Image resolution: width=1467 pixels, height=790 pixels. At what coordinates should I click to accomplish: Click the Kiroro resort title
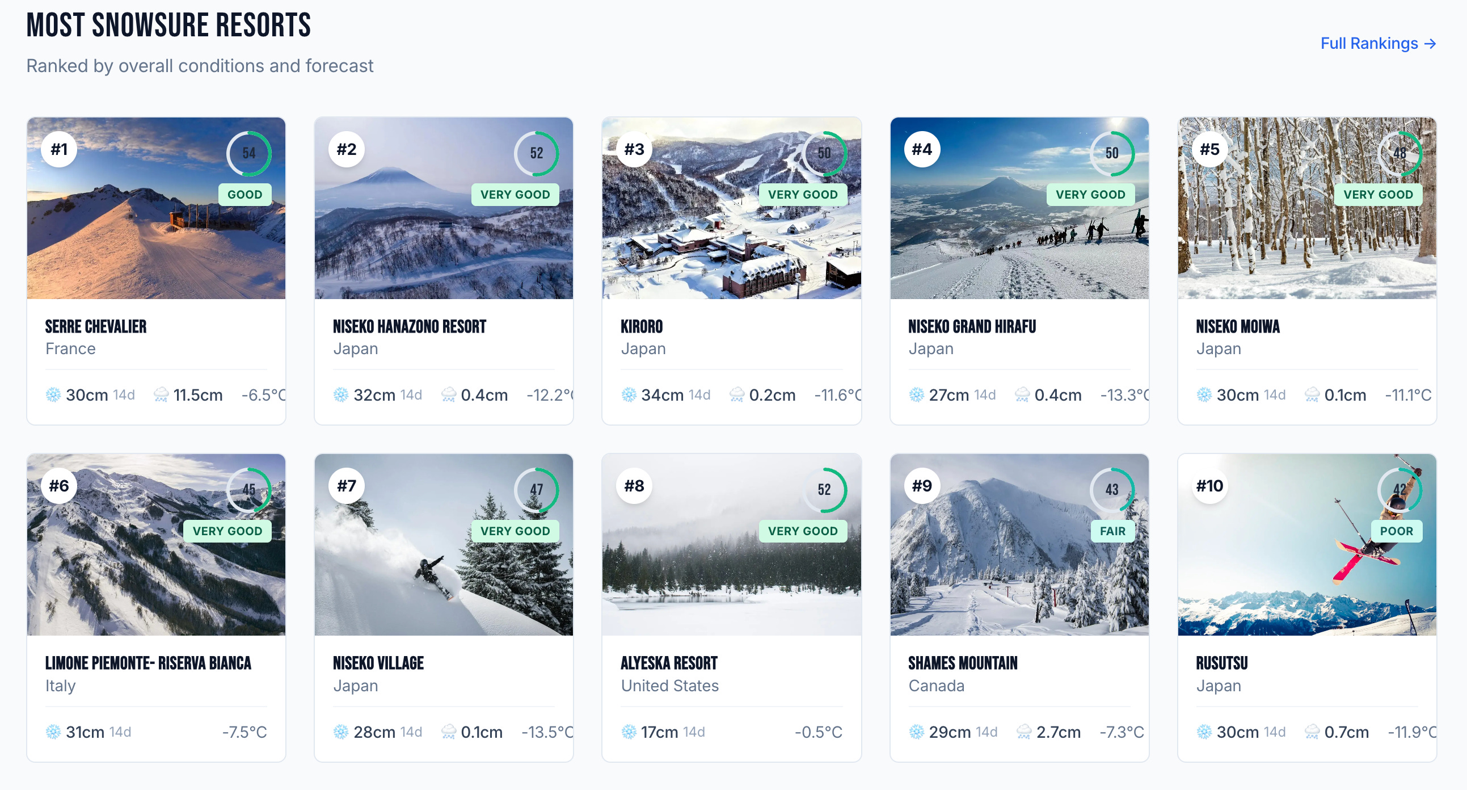[x=641, y=326]
